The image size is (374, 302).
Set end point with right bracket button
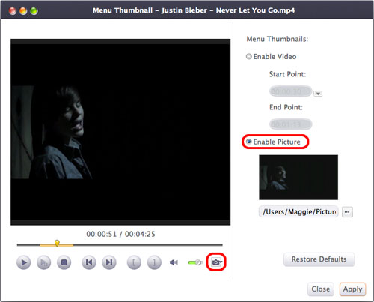click(154, 262)
